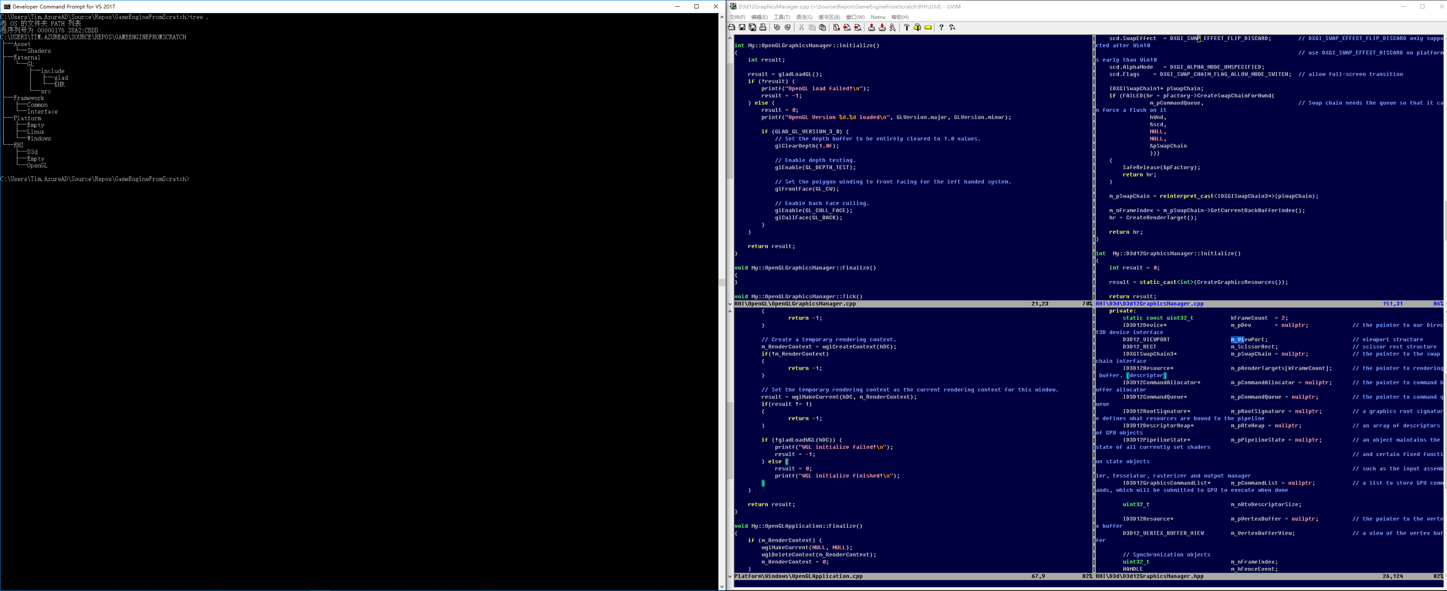Click the command prompt scrollbar down arrow
The width and height of the screenshot is (1447, 591).
[x=722, y=587]
